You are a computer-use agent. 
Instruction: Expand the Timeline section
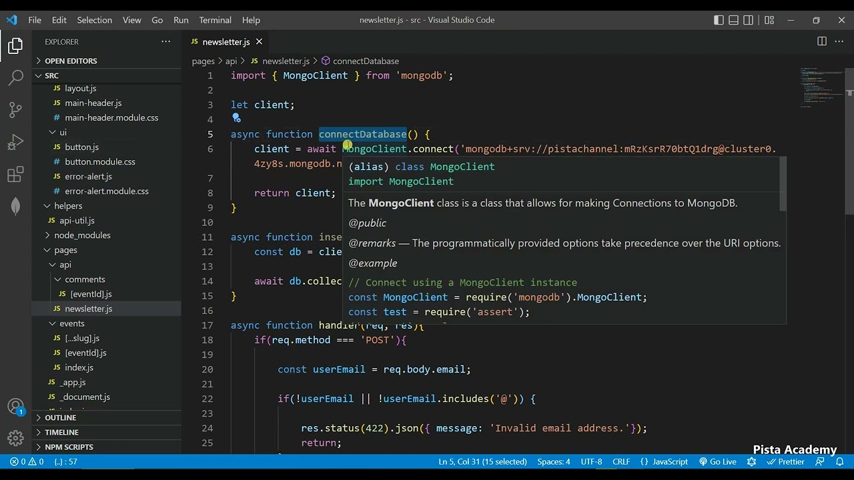(107, 432)
